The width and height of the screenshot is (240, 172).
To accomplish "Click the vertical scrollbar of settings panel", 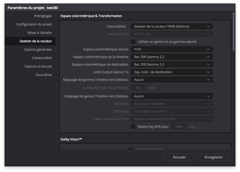I will point(233,31).
